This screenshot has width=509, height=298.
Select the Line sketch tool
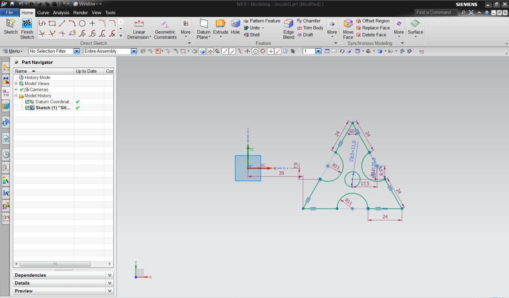pos(62,23)
